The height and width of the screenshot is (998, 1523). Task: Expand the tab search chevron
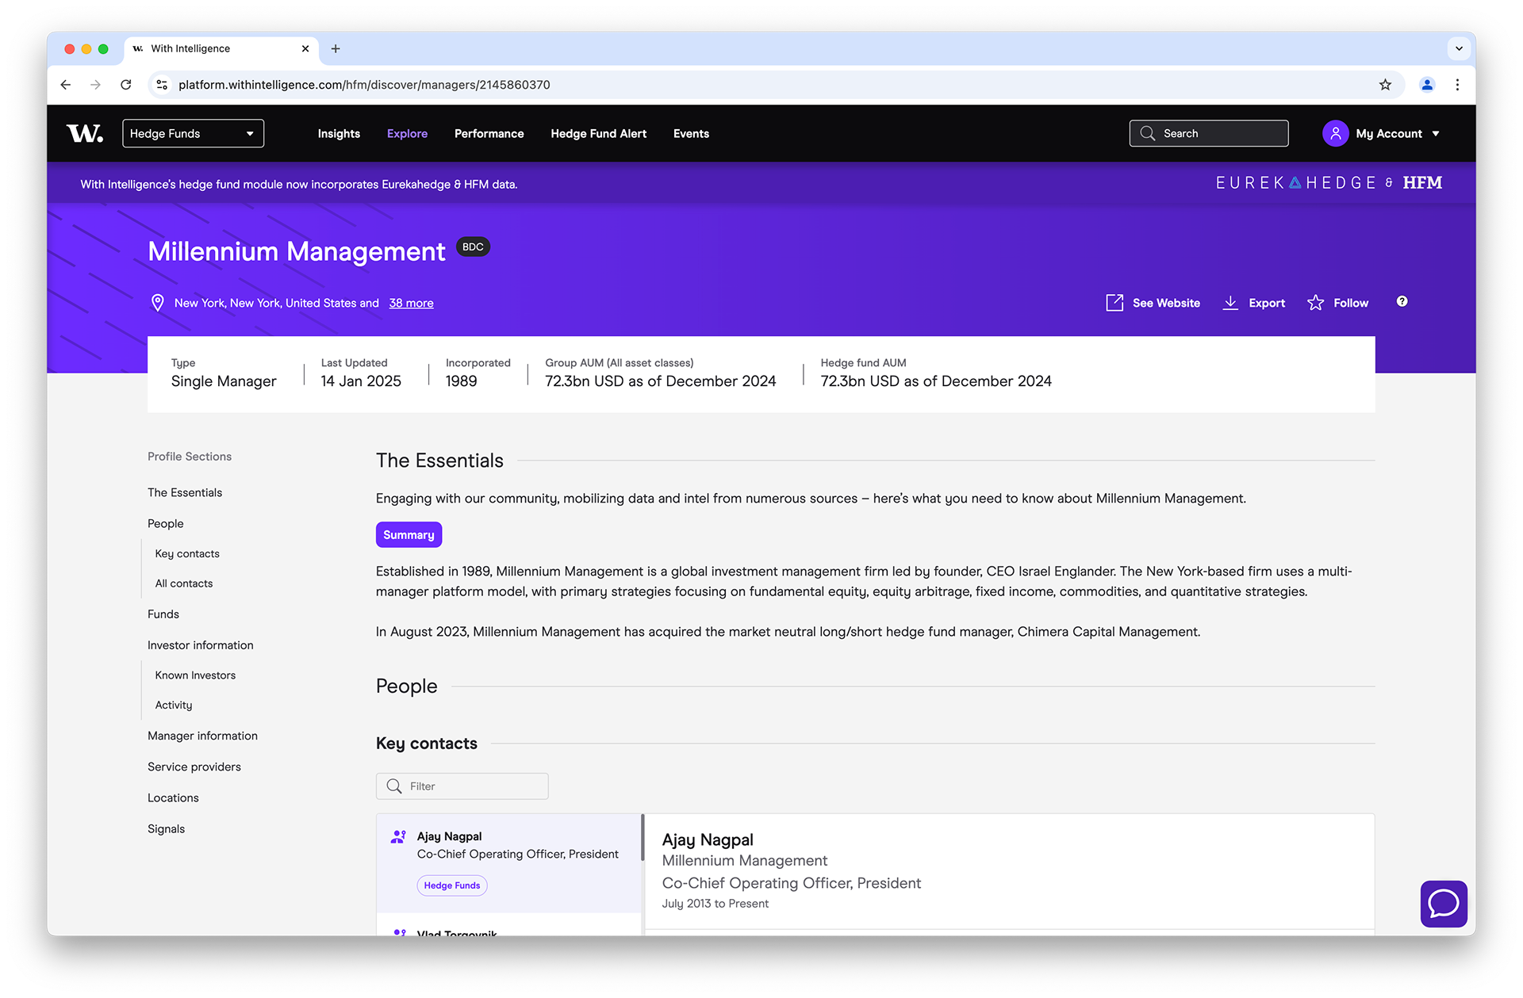(x=1459, y=48)
